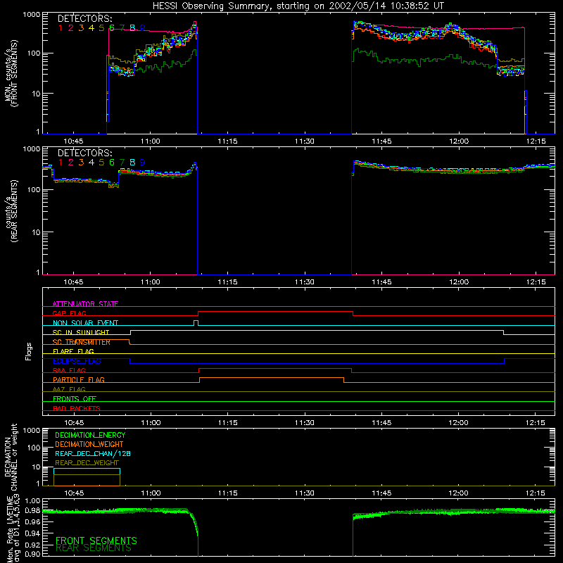Click detector 6 legend number in rear segments panel
This screenshot has width=563, height=563.
[x=112, y=163]
